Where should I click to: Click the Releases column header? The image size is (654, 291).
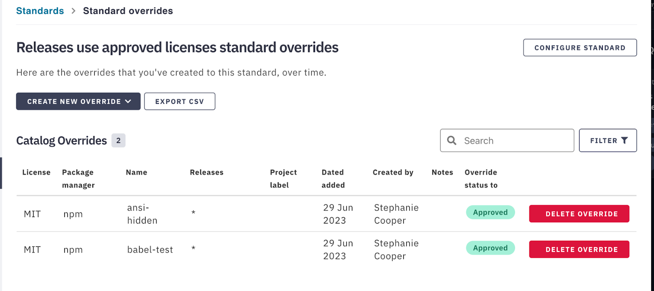[207, 172]
